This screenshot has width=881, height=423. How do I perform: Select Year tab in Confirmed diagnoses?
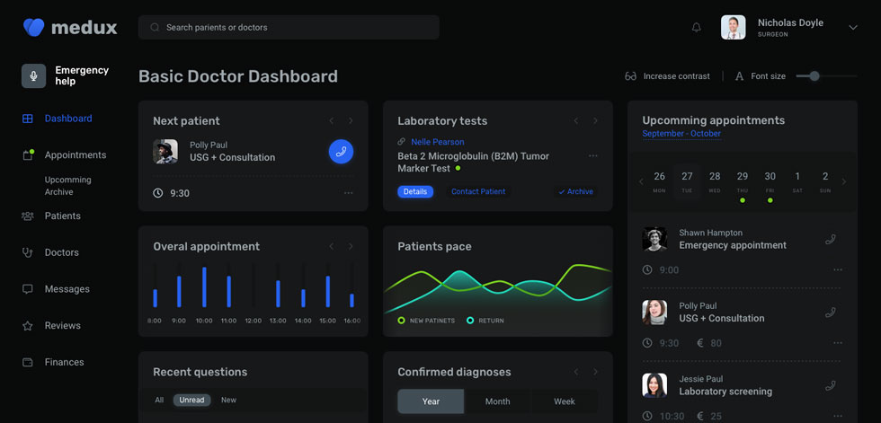tap(431, 401)
